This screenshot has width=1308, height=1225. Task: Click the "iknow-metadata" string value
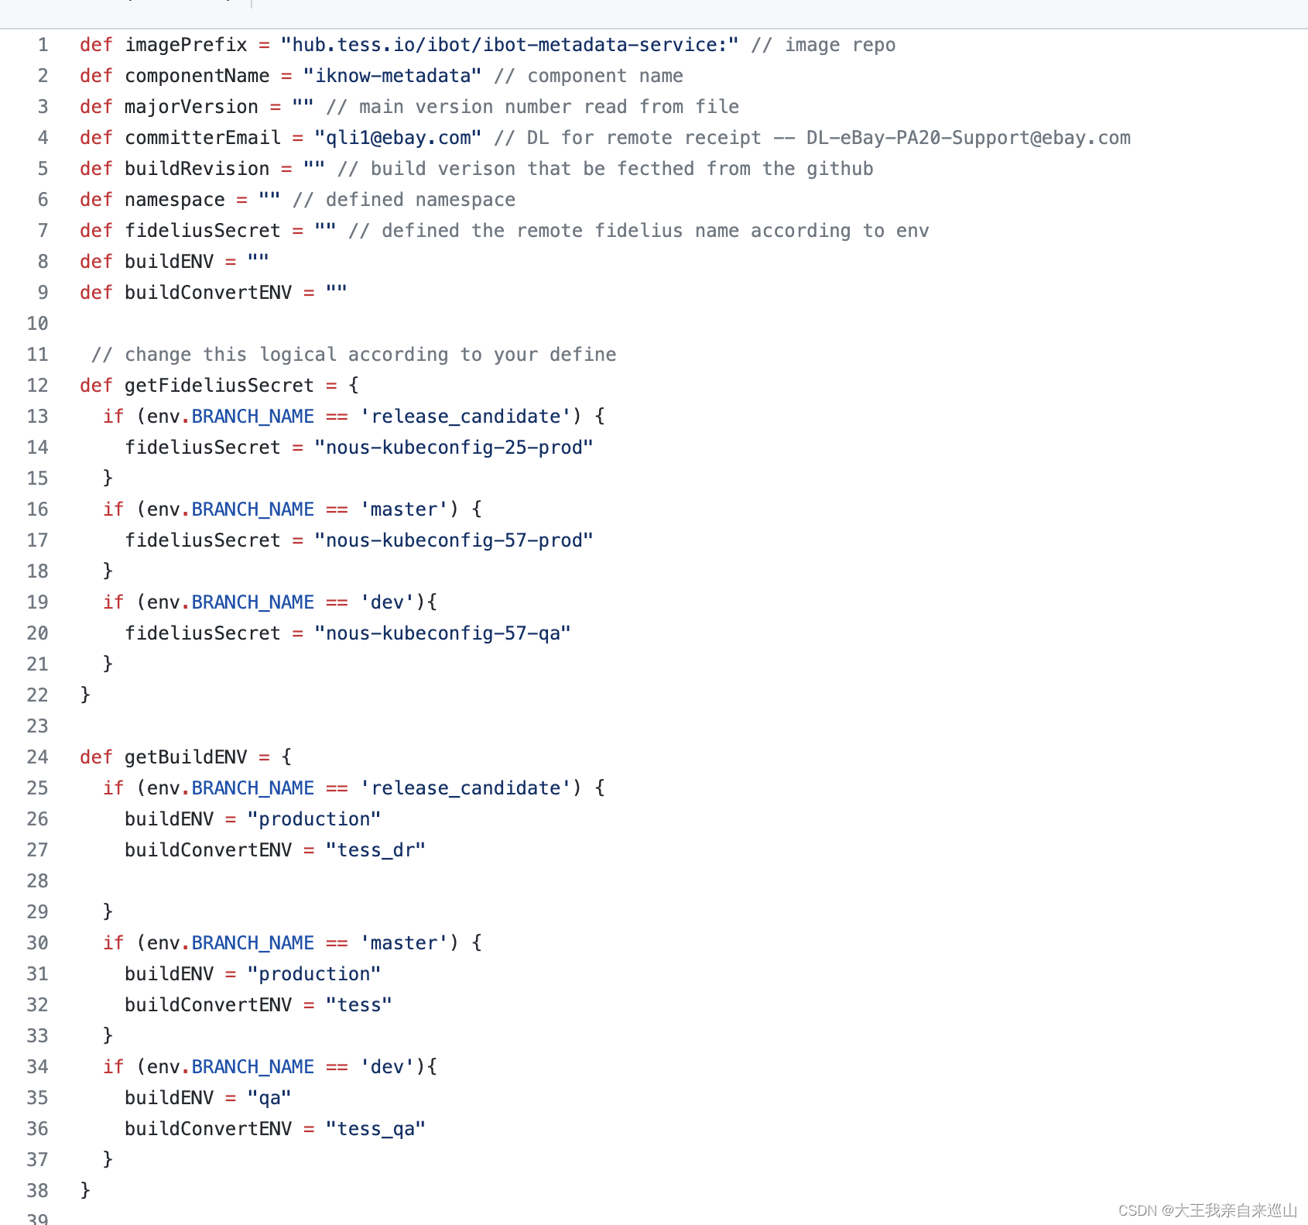[392, 76]
